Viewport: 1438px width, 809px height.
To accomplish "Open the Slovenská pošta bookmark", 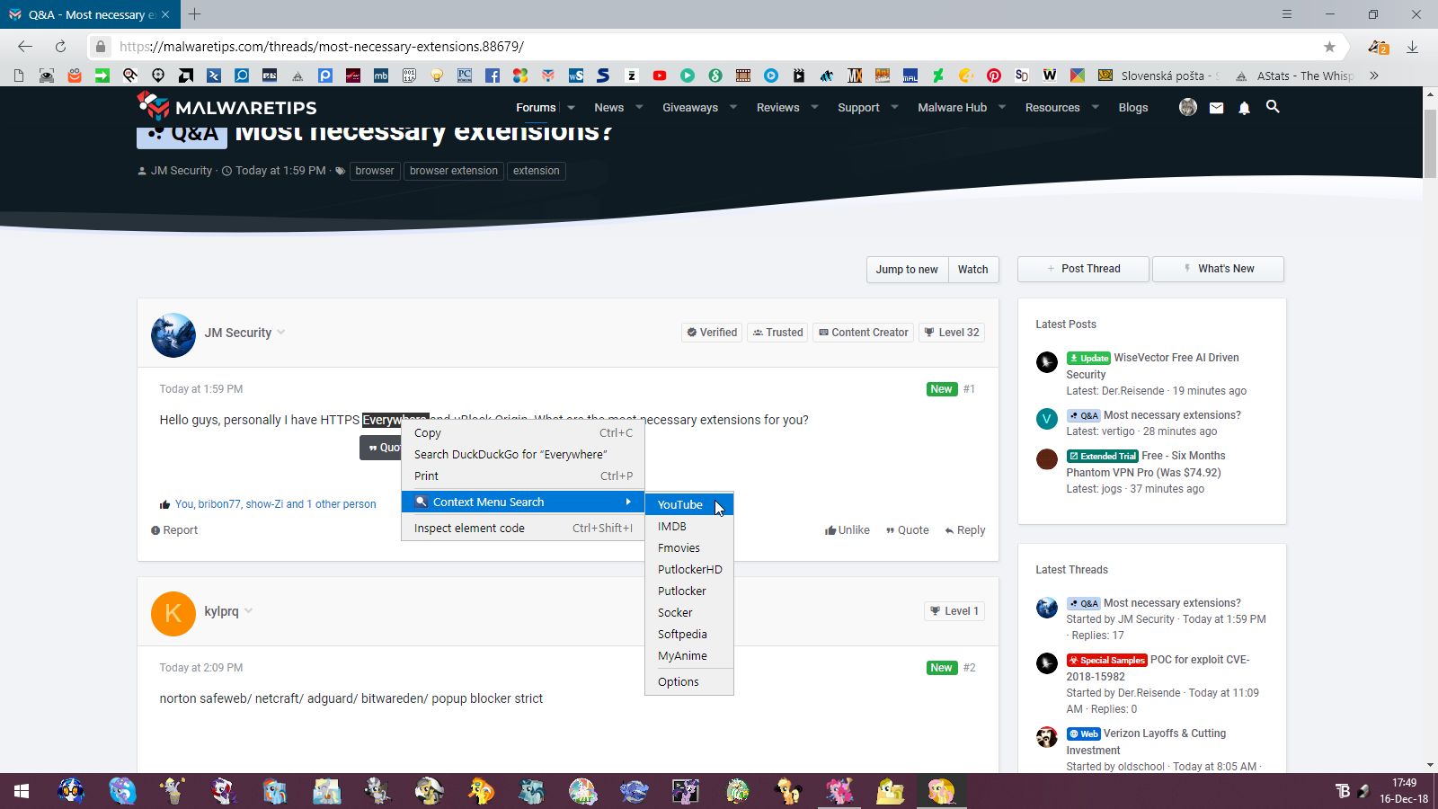I will 1158,76.
